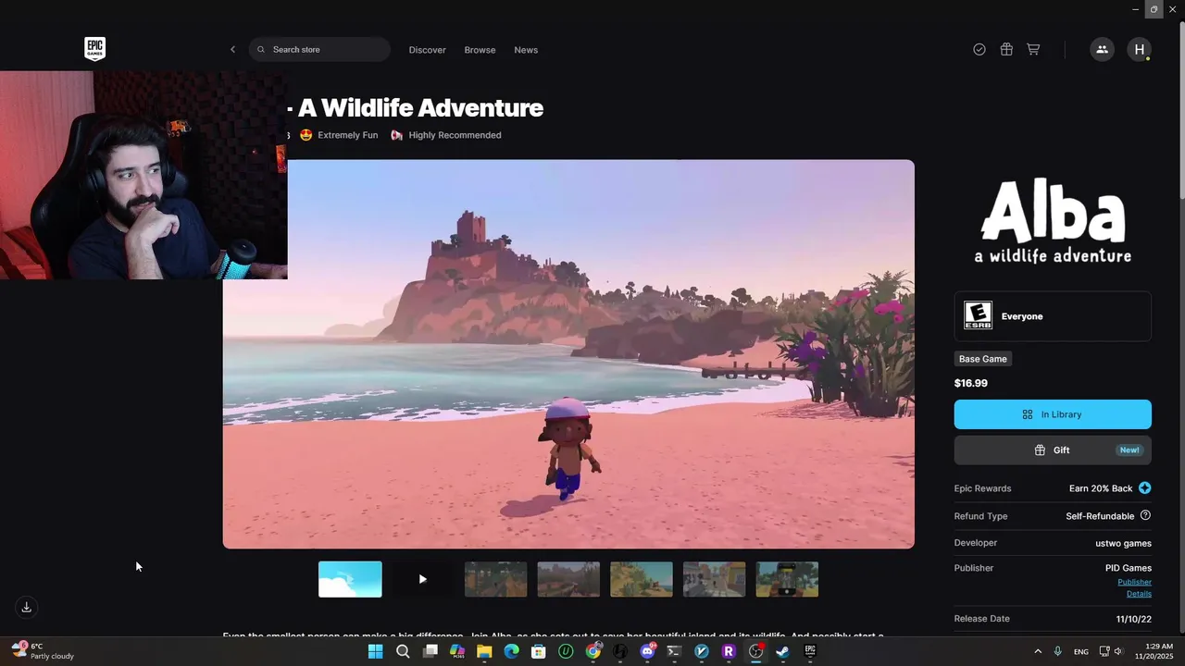Image resolution: width=1185 pixels, height=666 pixels.
Task: Click the 11/10/22 release date value
Action: click(1134, 619)
